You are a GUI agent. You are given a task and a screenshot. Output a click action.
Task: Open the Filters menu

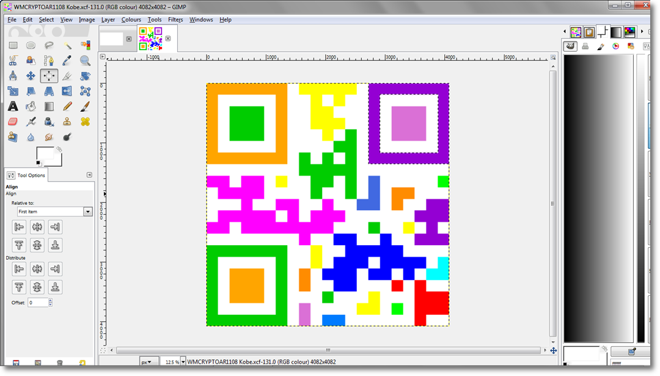[x=175, y=20]
